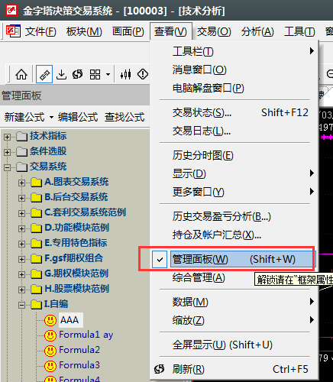Expand the C.套利交易系统范例 node
This screenshot has height=382, width=333.
click(x=21, y=213)
